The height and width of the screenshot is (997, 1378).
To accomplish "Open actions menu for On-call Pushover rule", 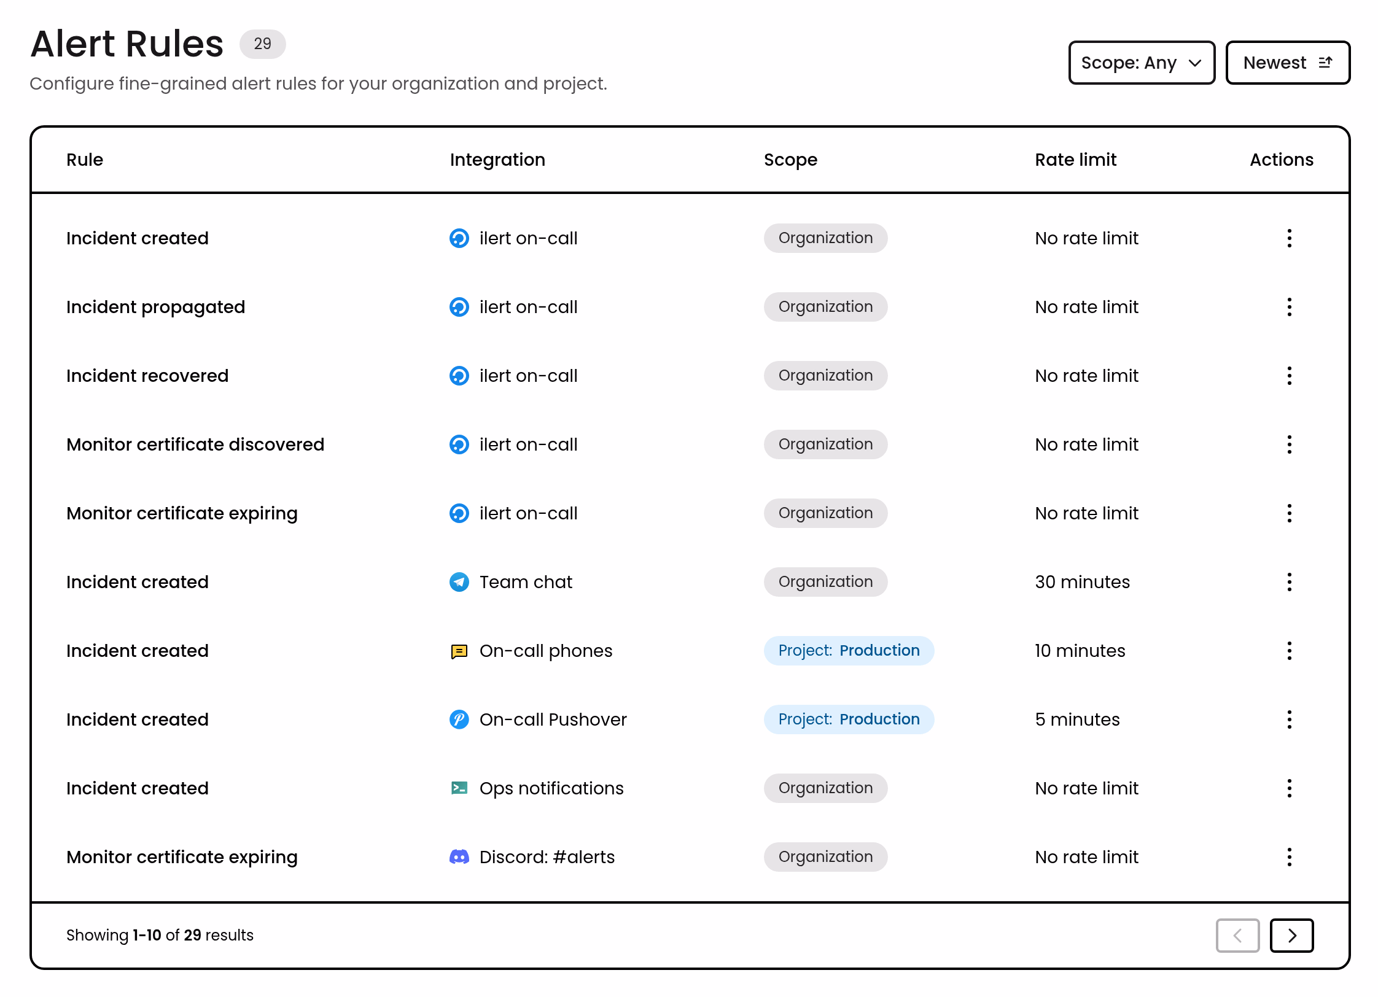I will point(1289,720).
